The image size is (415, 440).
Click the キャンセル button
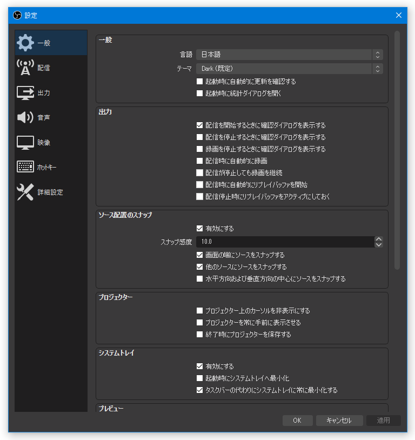[339, 420]
